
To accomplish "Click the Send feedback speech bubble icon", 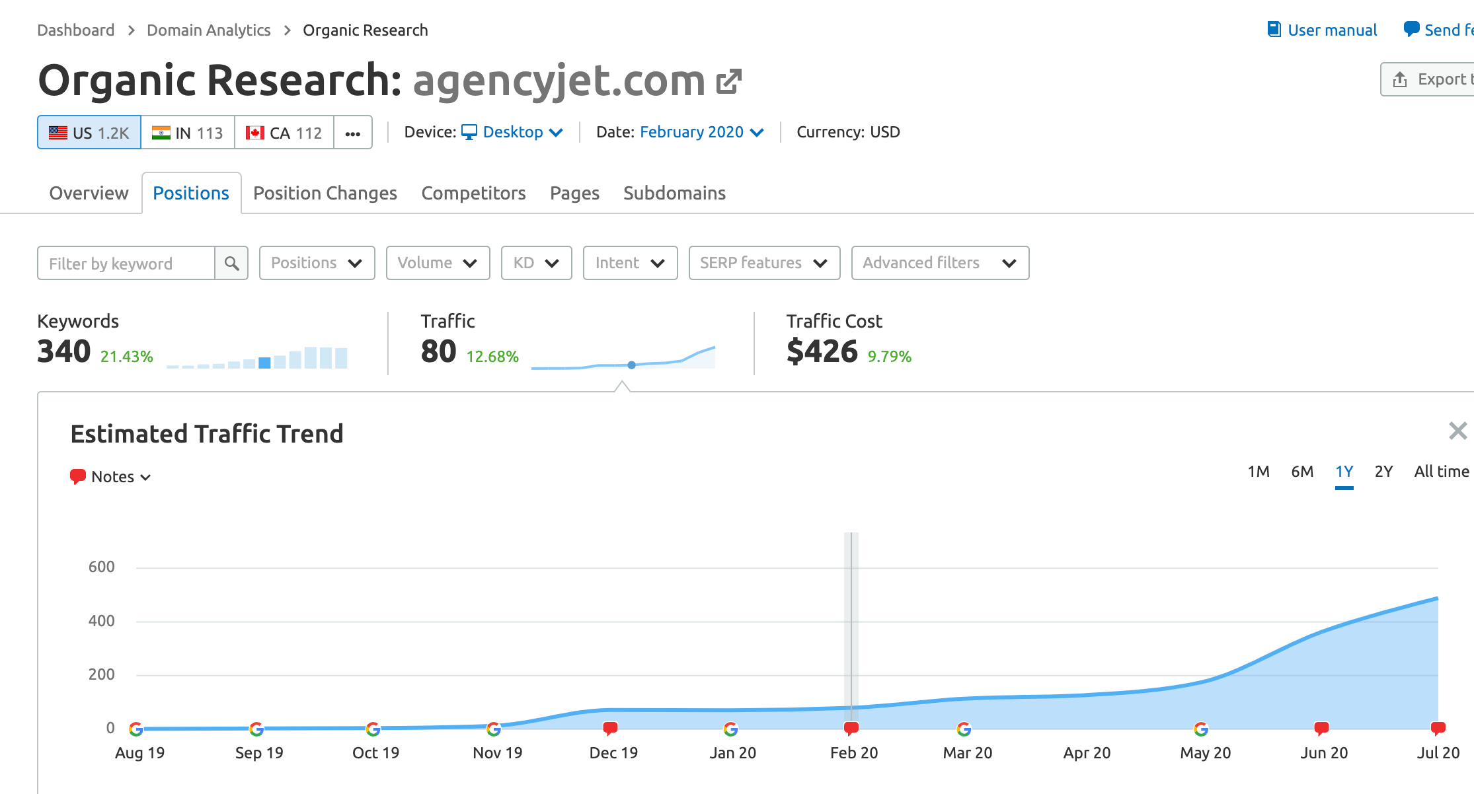I will 1411,30.
